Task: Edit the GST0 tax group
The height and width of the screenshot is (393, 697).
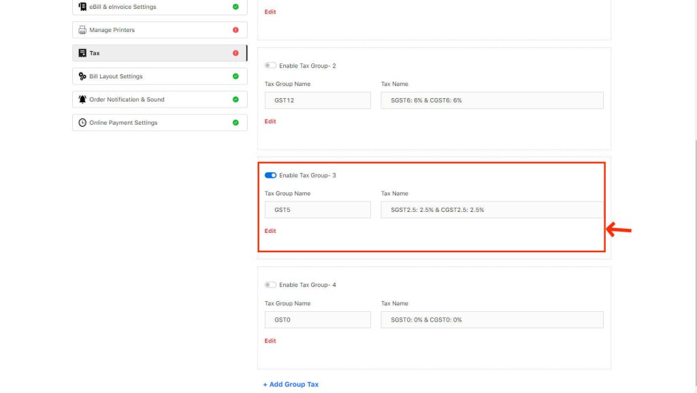Action: click(270, 341)
